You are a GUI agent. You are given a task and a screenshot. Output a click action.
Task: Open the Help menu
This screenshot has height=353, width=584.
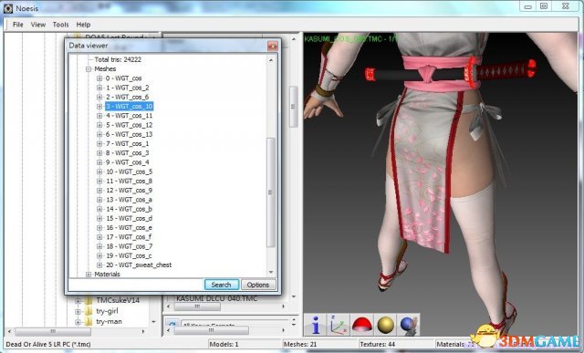pyautogui.click(x=83, y=25)
